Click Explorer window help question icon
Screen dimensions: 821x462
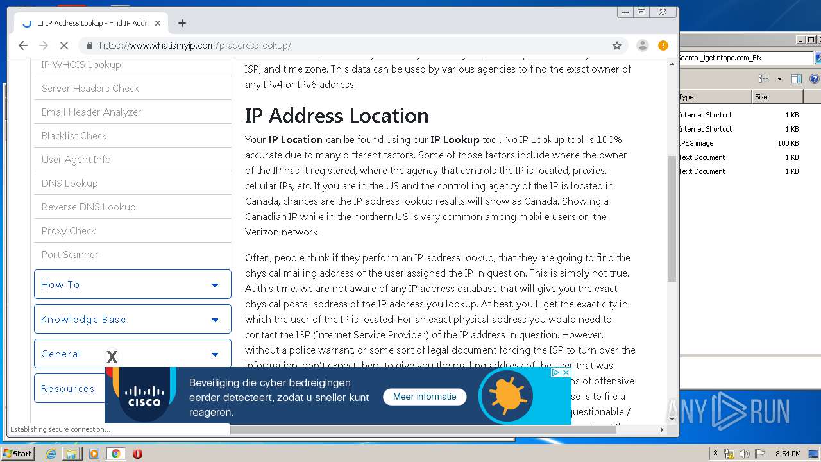(x=815, y=79)
